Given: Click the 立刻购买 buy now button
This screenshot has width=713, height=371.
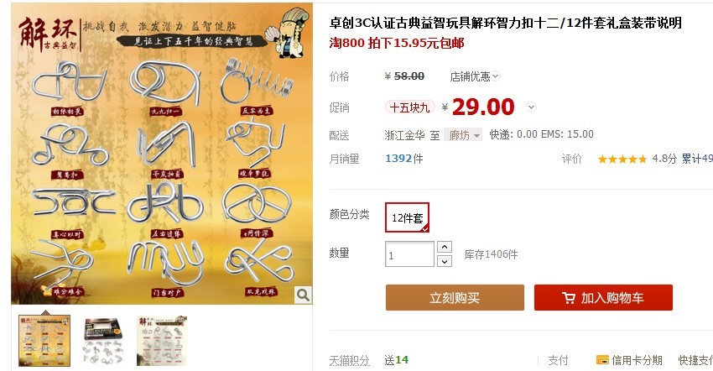Looking at the screenshot, I should (x=455, y=298).
